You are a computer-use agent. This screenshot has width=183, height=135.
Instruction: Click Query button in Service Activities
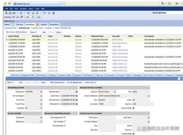[59, 32]
